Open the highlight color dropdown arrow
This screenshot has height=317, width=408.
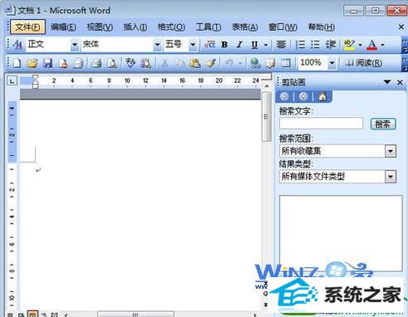pyautogui.click(x=360, y=45)
